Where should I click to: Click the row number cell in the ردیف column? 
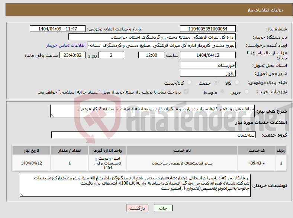pyautogui.click(x=281, y=163)
